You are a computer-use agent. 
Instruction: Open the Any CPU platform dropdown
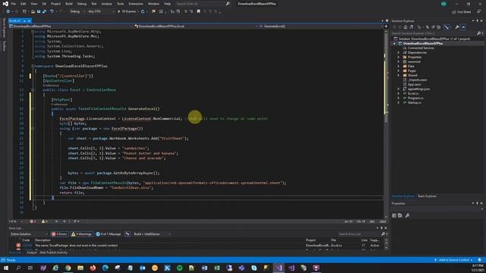(101, 11)
